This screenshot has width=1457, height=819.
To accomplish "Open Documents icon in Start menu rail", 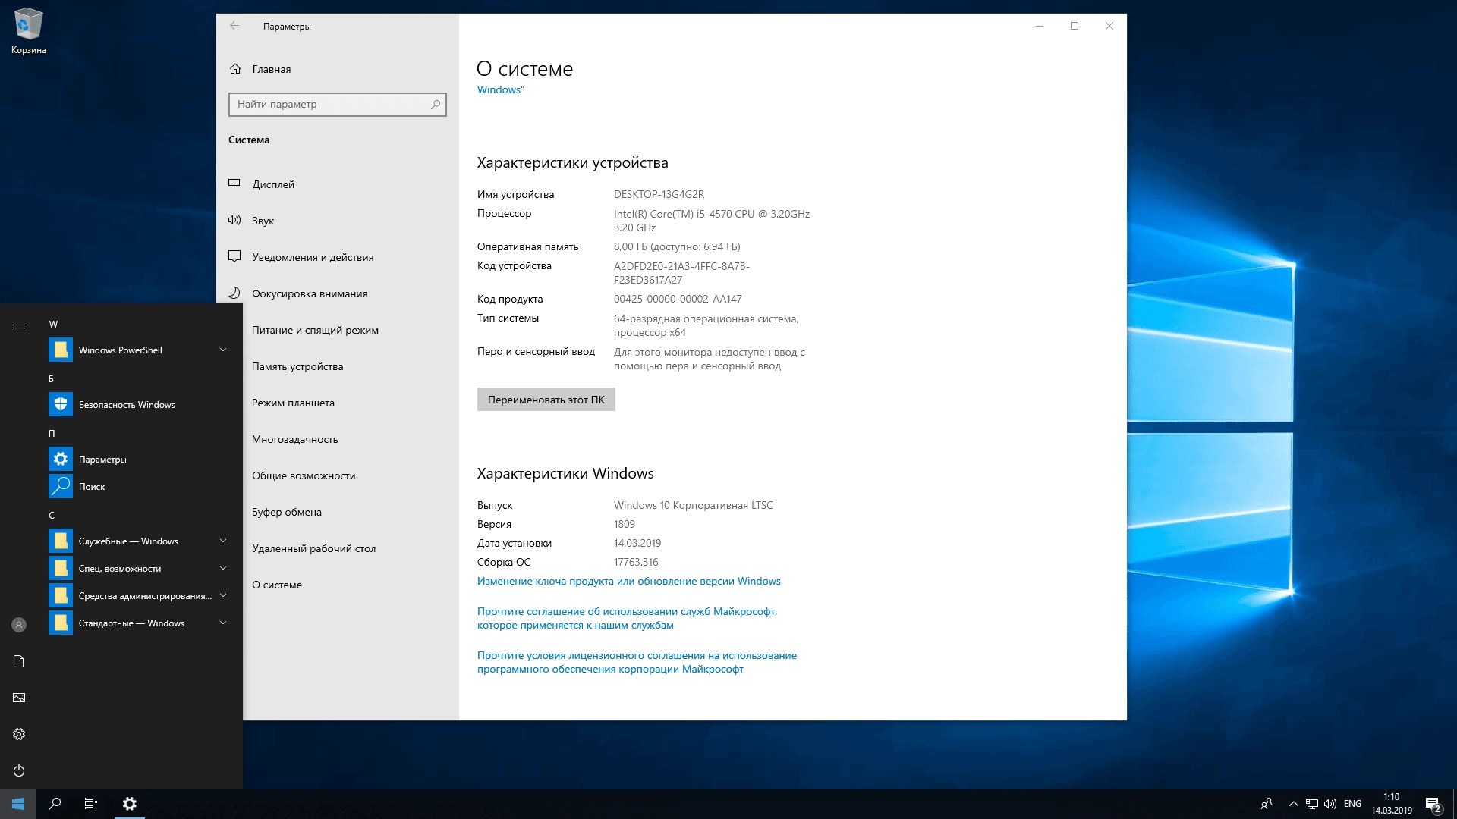I will (x=19, y=661).
